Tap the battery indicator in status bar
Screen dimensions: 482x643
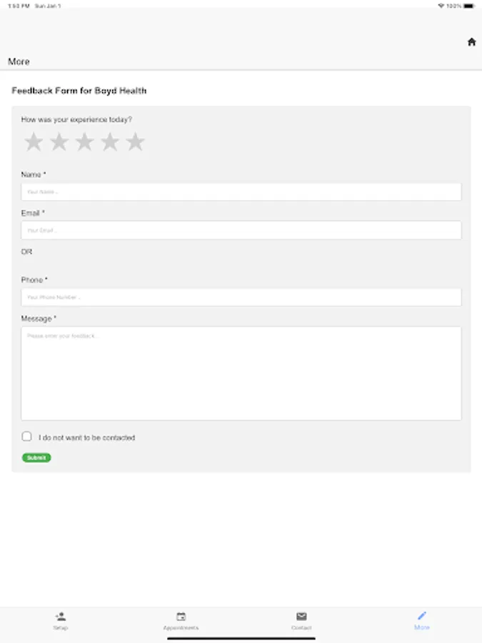pyautogui.click(x=468, y=6)
